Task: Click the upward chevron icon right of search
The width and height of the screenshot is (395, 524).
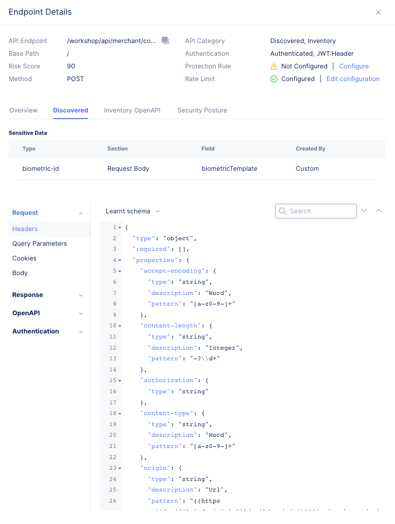Action: (379, 210)
